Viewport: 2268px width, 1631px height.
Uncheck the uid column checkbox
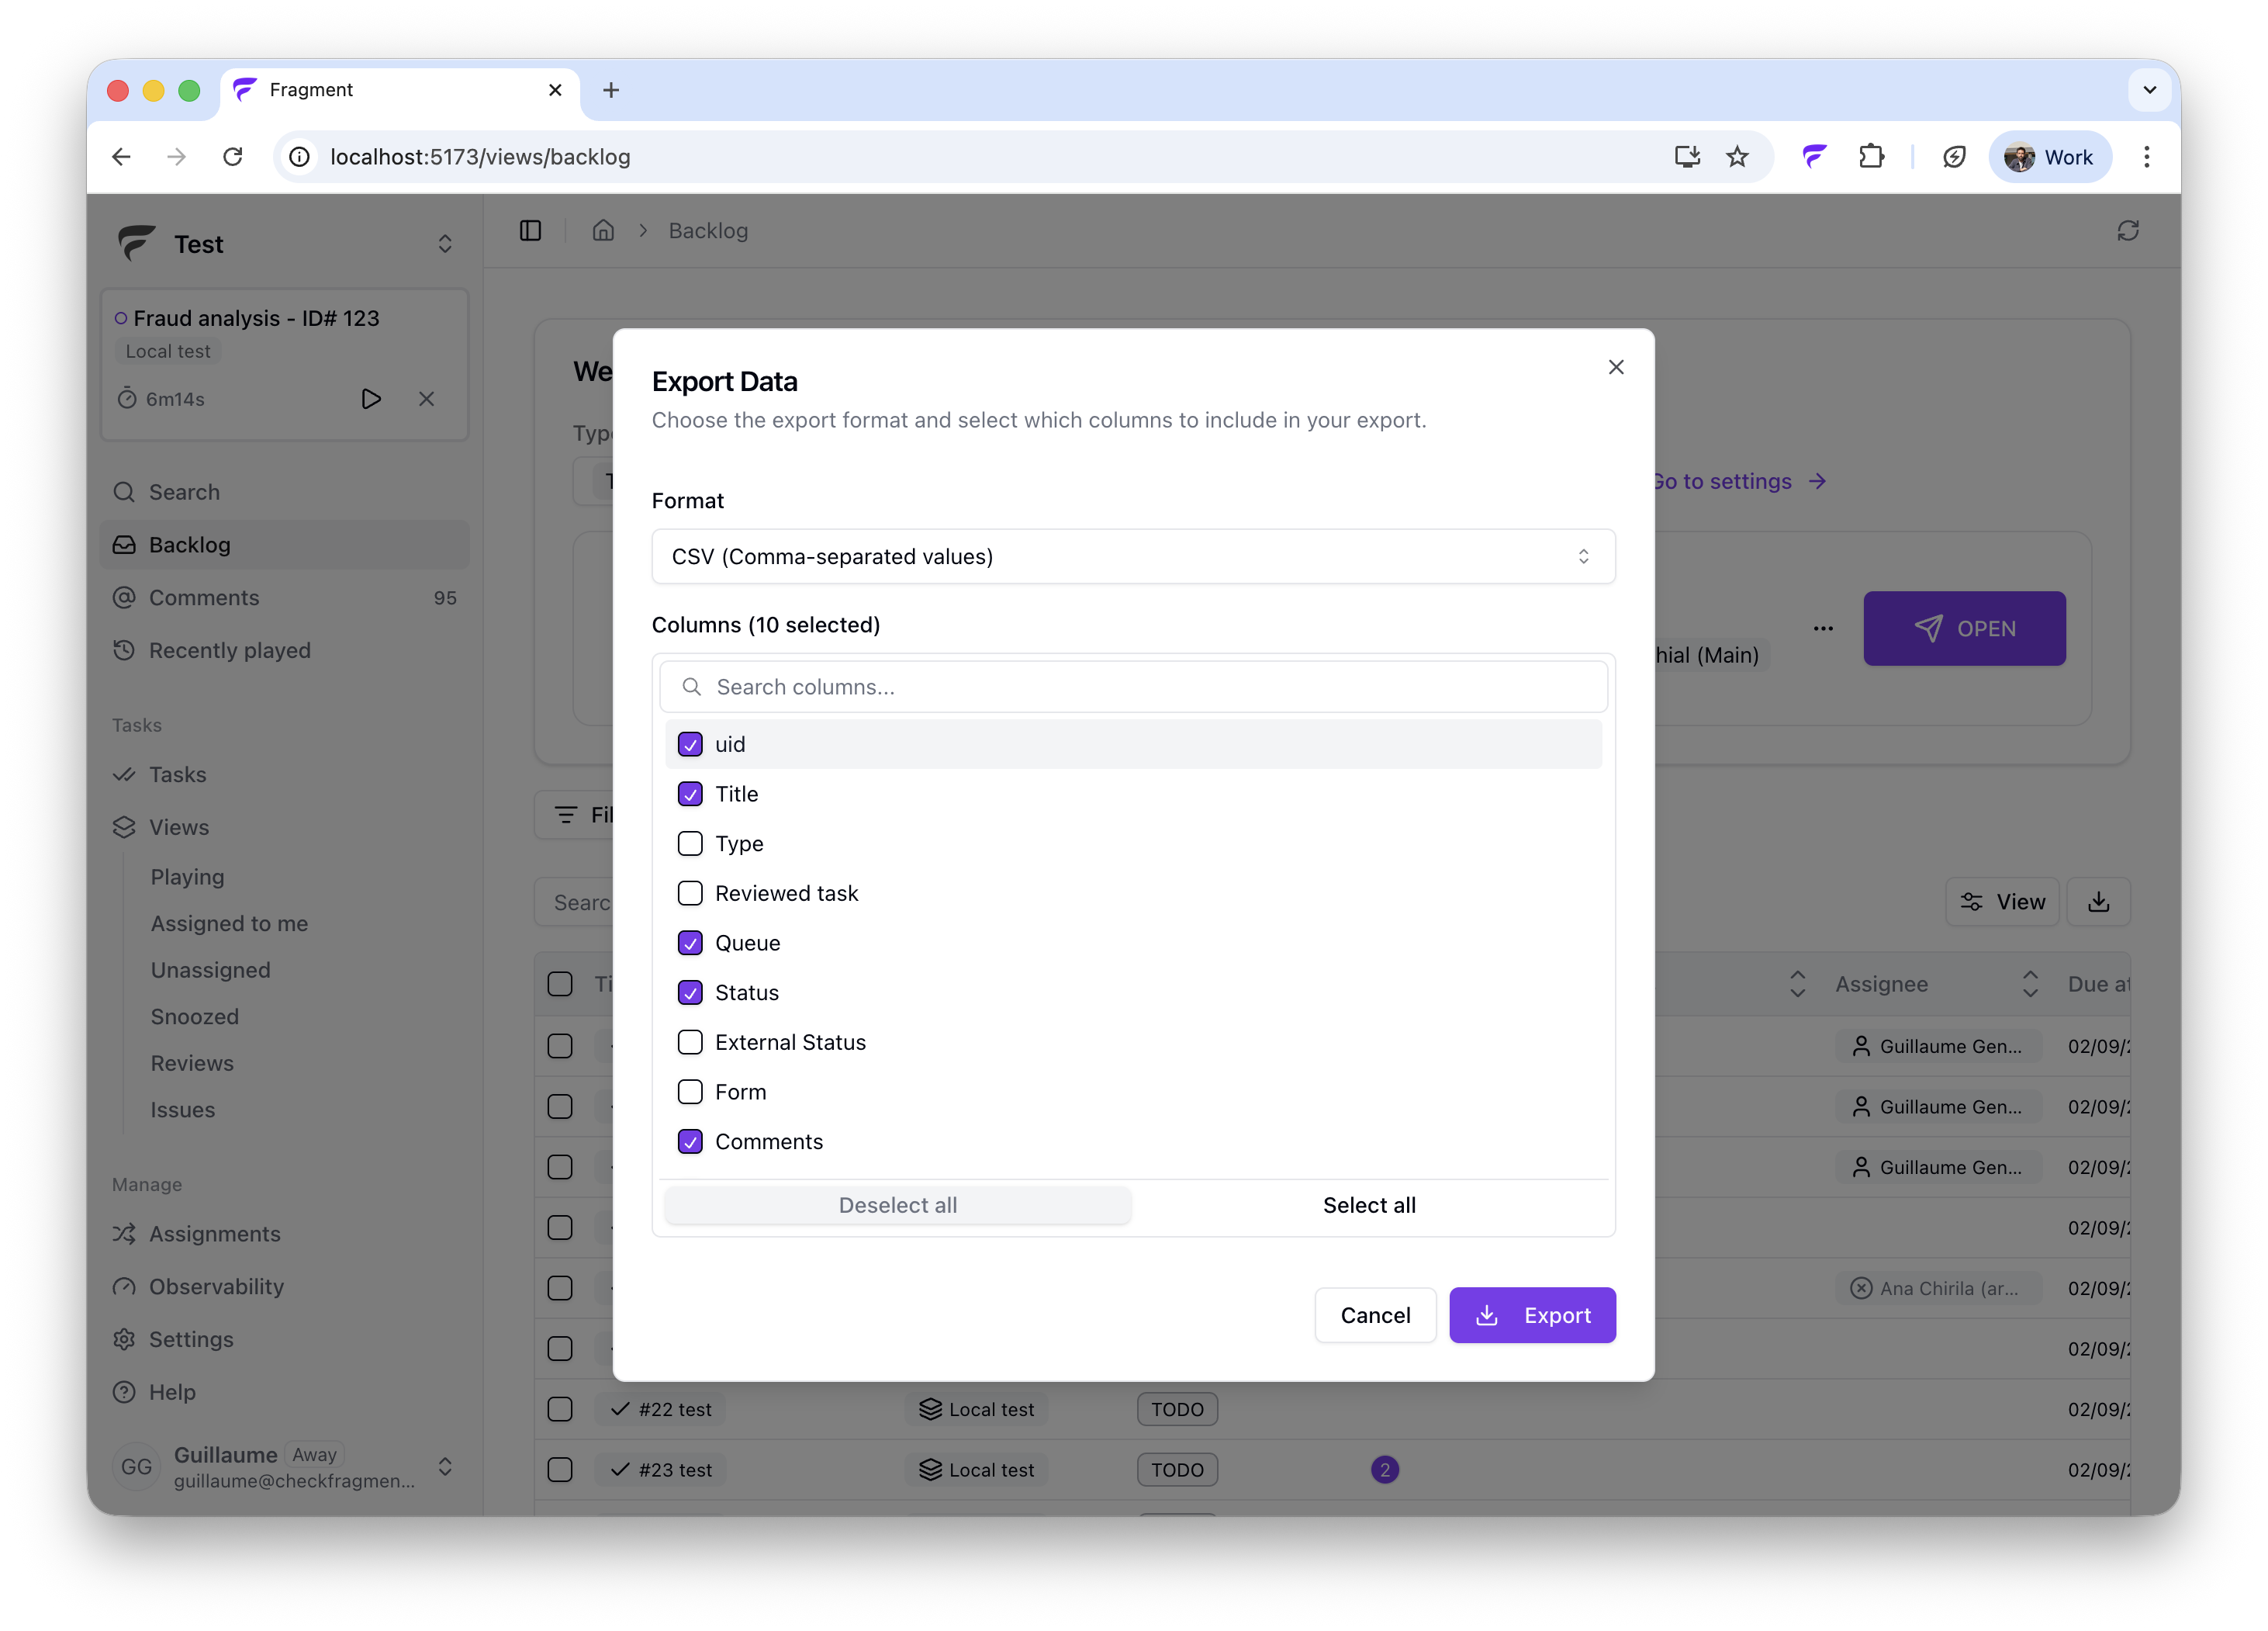690,744
